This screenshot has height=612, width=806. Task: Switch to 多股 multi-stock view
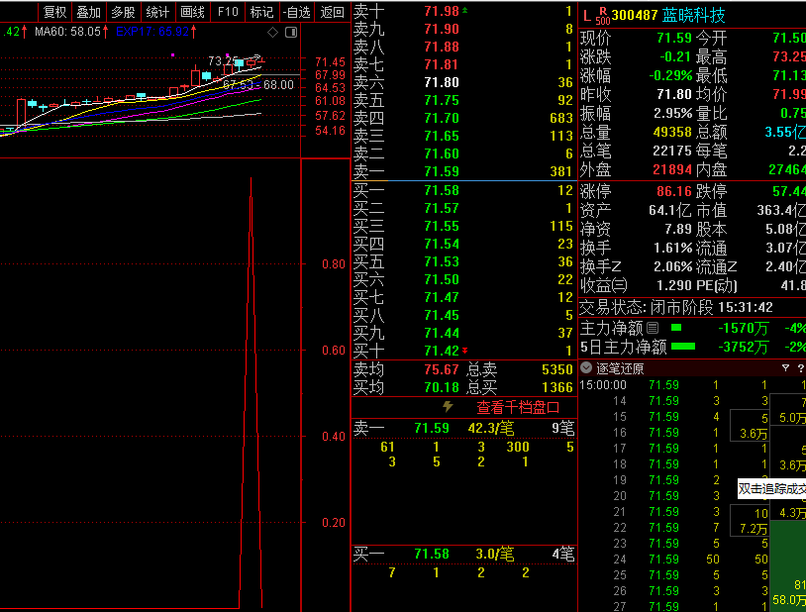123,12
